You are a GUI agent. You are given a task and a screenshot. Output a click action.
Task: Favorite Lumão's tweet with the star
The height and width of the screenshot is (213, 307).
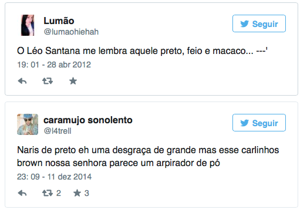pyautogui.click(x=73, y=81)
